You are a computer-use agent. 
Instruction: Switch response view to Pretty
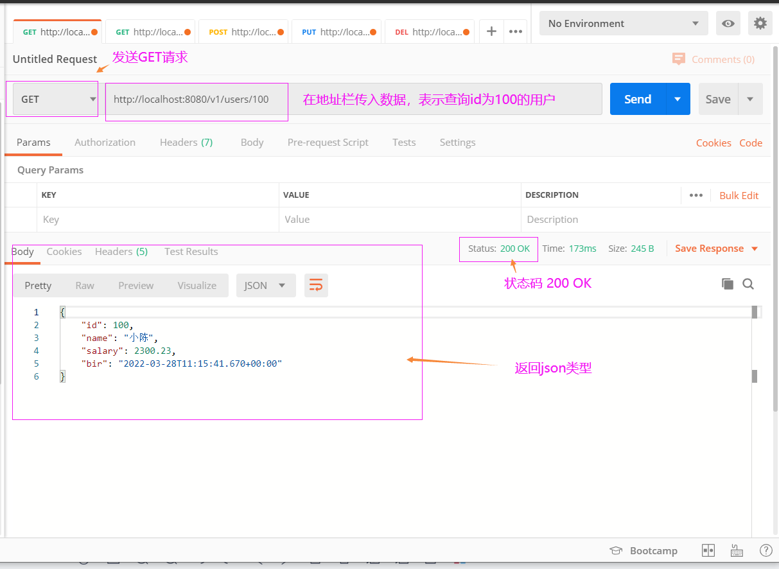click(x=38, y=286)
